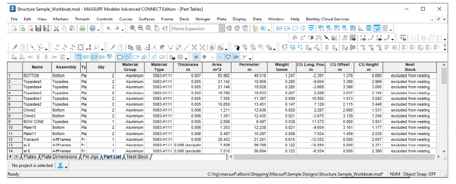
Task: Open the Perspective view window icon
Action: click(279, 28)
